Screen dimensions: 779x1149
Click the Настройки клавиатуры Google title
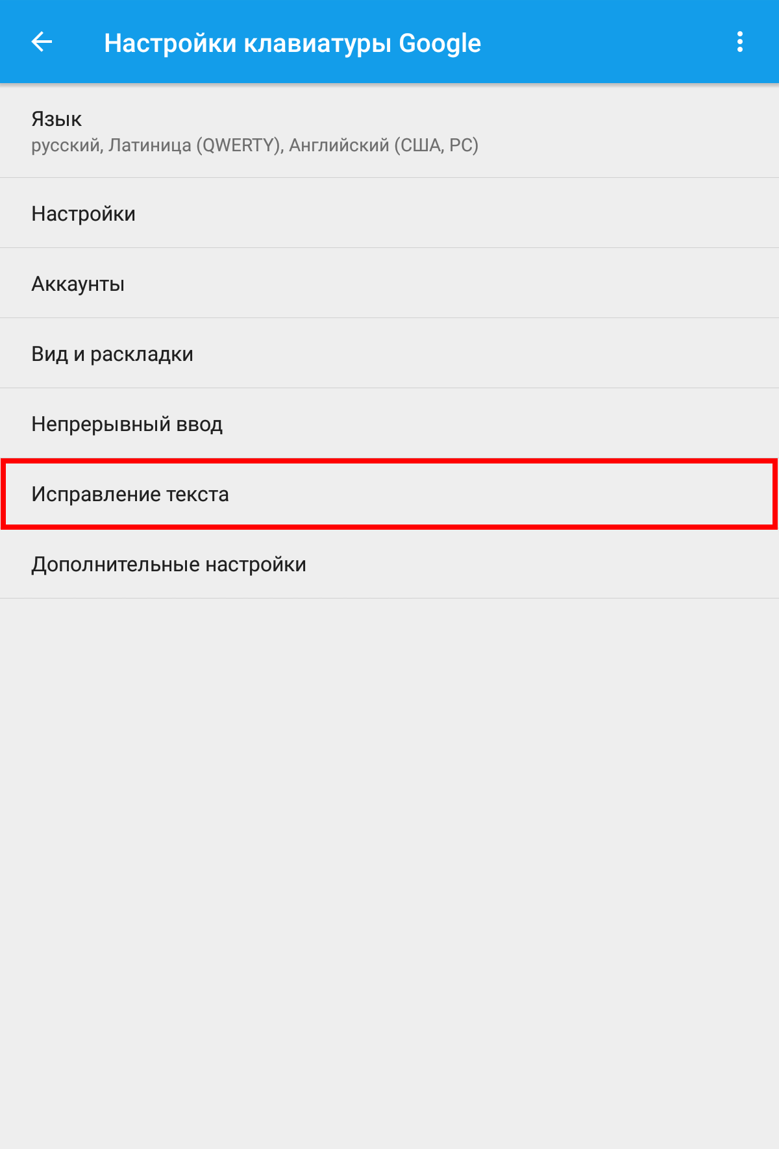[x=293, y=43]
